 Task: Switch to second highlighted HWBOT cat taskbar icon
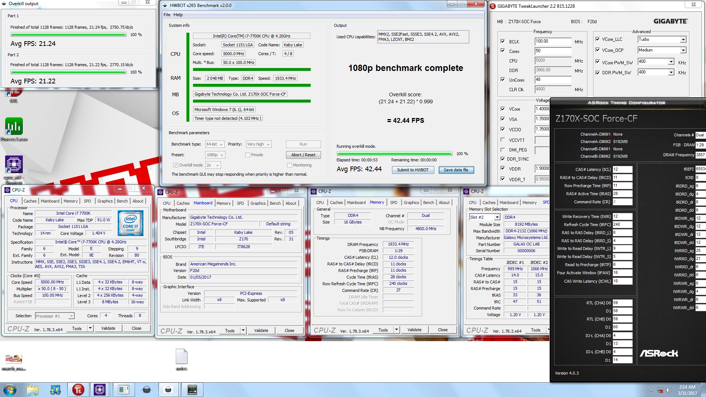tap(169, 390)
